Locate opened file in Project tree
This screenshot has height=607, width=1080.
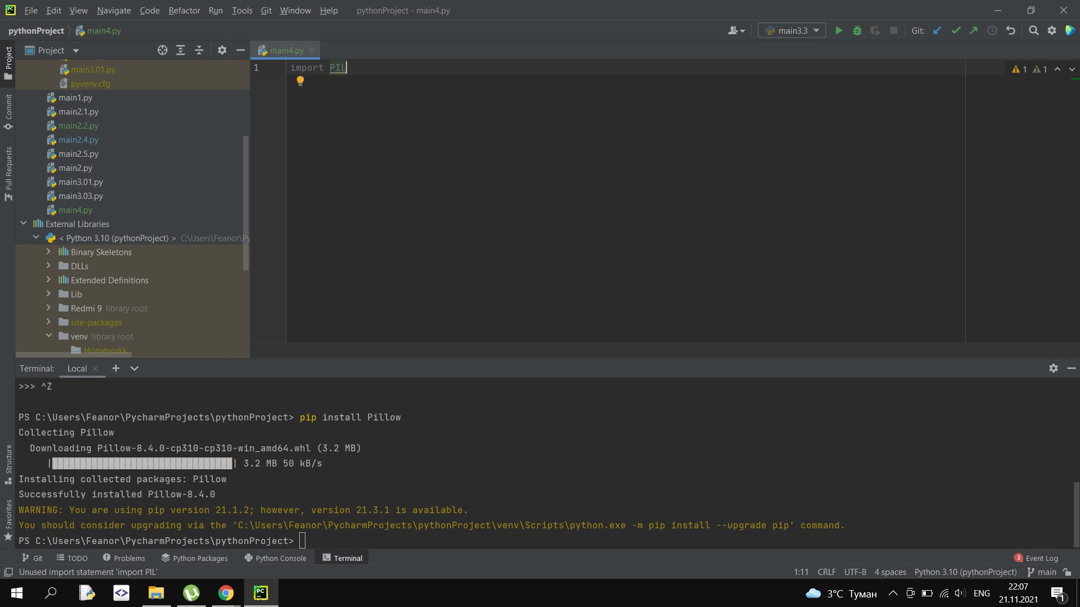click(x=163, y=51)
